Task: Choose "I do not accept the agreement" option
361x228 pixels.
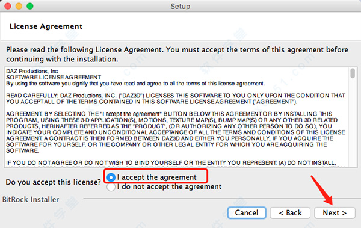Action: point(111,186)
